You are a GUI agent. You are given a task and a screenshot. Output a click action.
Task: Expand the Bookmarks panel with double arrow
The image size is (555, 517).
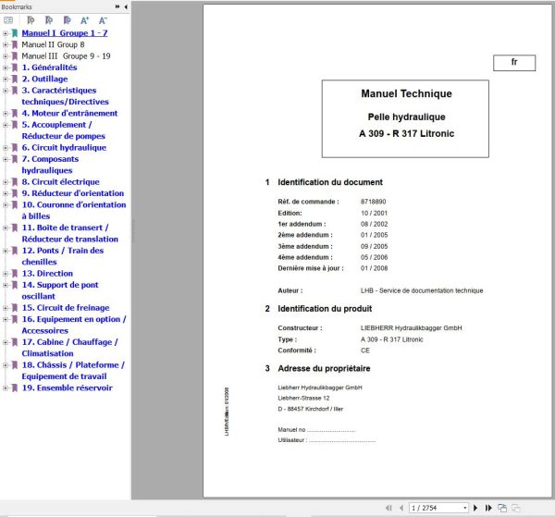point(117,6)
